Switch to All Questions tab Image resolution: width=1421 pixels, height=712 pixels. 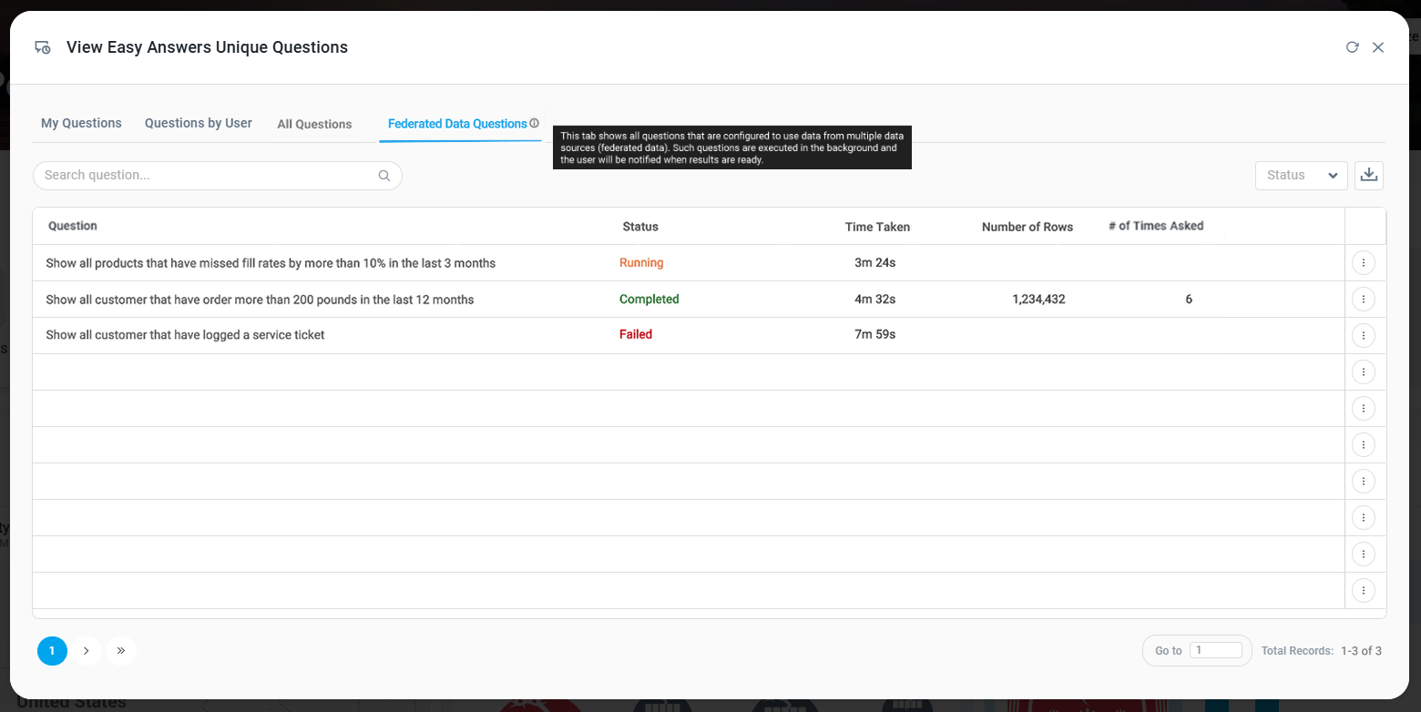[x=314, y=124]
